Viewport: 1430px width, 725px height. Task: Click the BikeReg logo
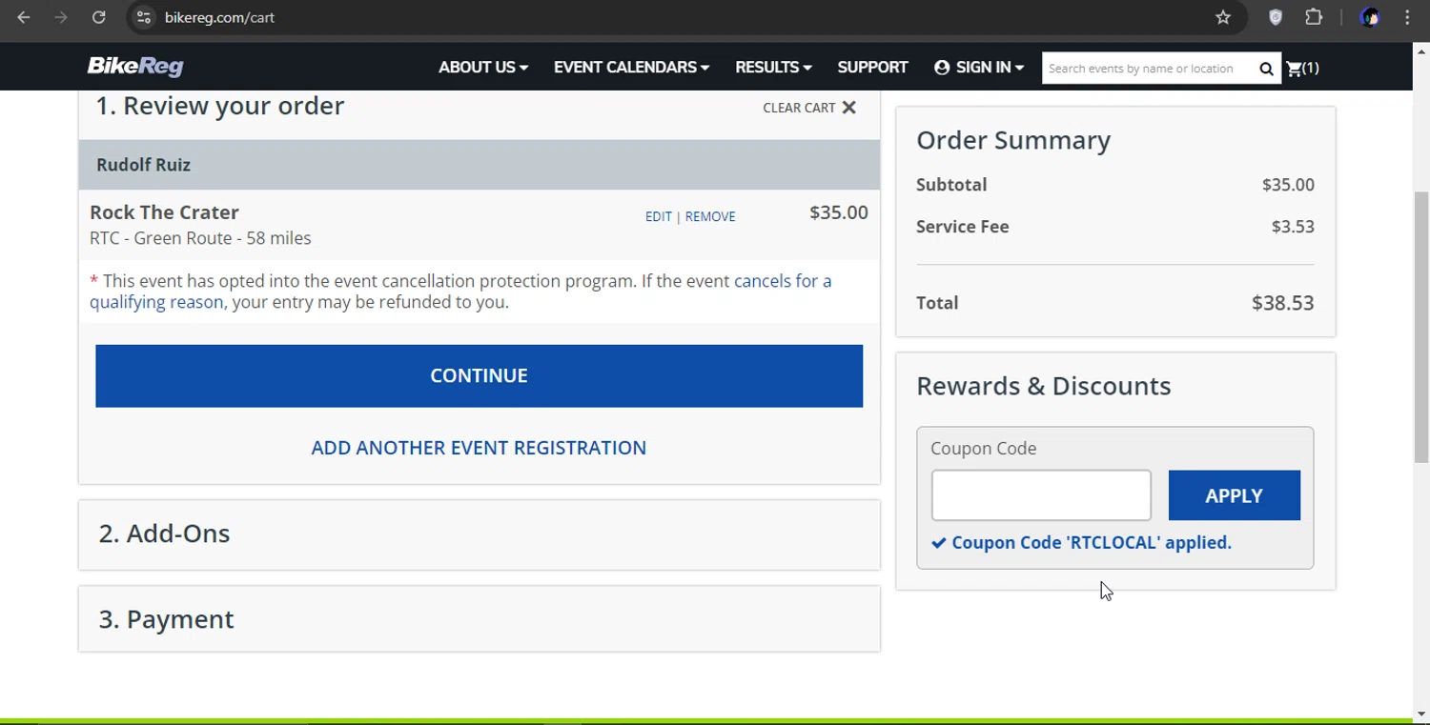pos(135,66)
